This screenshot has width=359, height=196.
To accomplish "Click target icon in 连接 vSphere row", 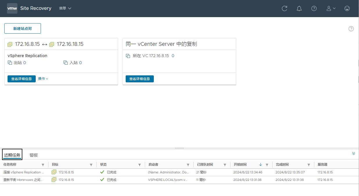I will tap(54, 172).
